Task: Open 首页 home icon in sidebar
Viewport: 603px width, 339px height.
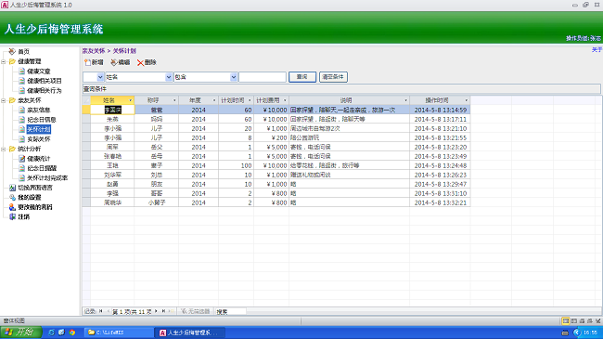Action: click(12, 51)
